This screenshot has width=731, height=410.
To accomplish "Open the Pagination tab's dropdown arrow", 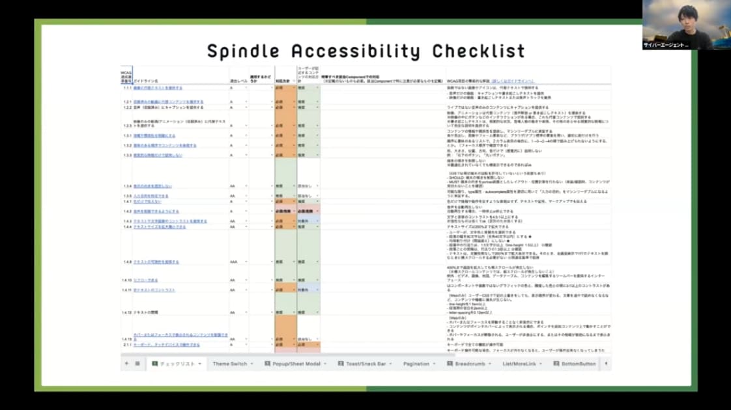I will click(x=434, y=364).
